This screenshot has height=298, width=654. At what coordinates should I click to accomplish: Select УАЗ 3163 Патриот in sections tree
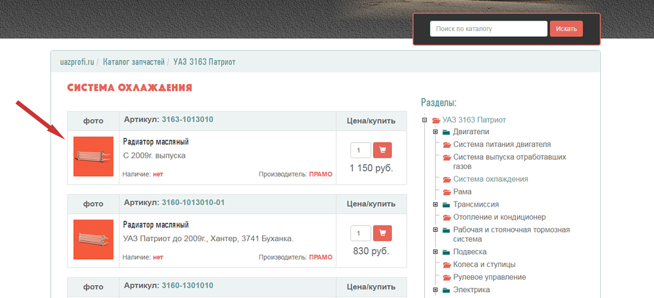point(474,120)
